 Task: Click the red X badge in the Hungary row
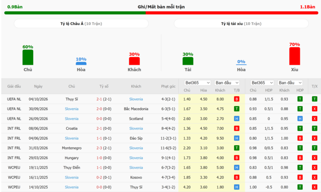(315, 157)
